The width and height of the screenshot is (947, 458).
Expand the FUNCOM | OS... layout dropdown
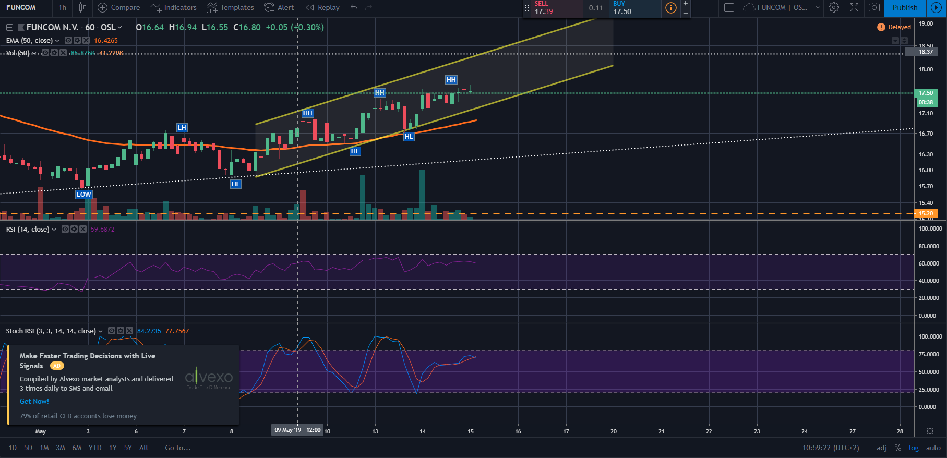coord(818,7)
